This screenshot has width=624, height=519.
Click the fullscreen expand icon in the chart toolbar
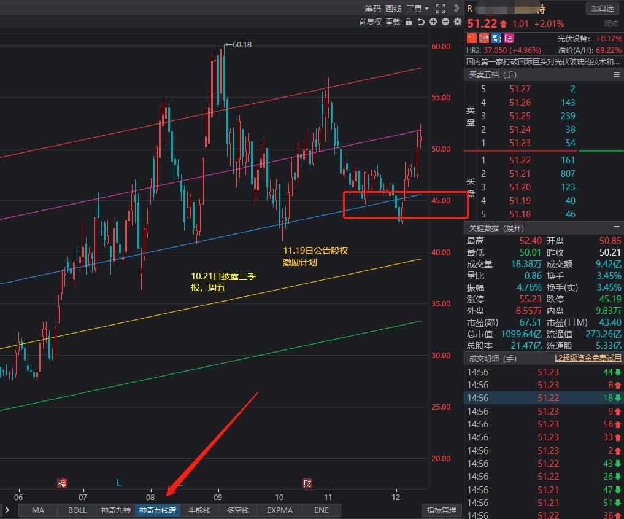[441, 9]
